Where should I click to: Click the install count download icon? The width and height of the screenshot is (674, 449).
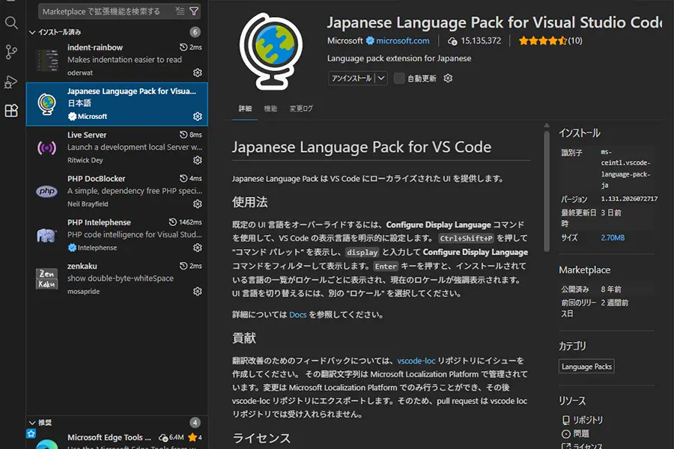coord(452,41)
